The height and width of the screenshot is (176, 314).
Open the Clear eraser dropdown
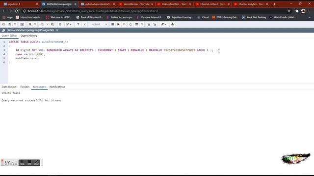tap(163, 24)
